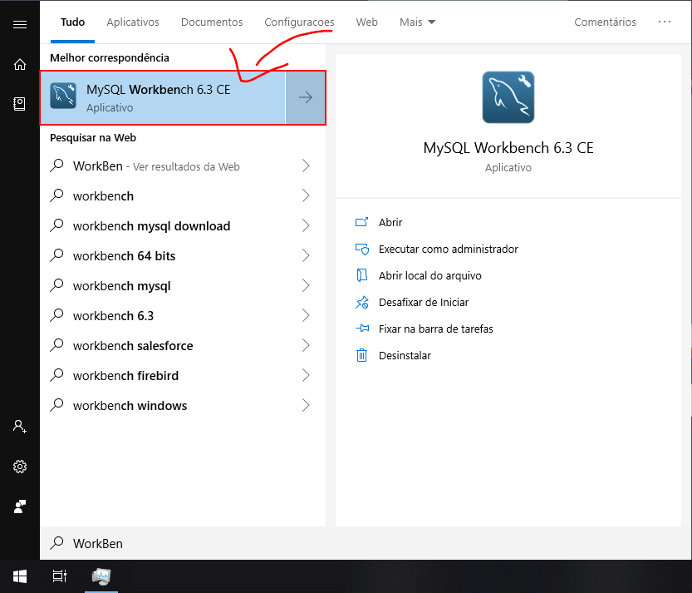This screenshot has width=692, height=593.
Task: Click the MySQL Workbench 6.3 CE title in preview
Action: click(x=508, y=147)
